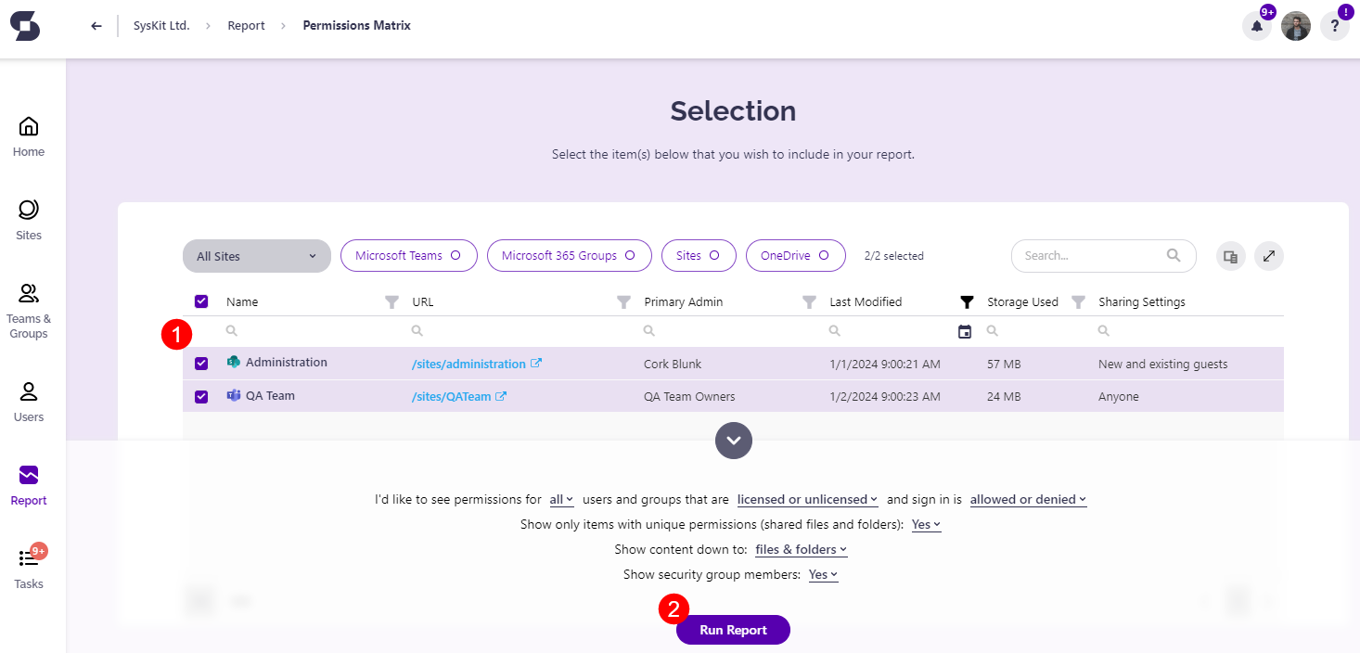Image resolution: width=1360 pixels, height=653 pixels.
Task: Open the filter icon on Last Modified column
Action: (966, 301)
